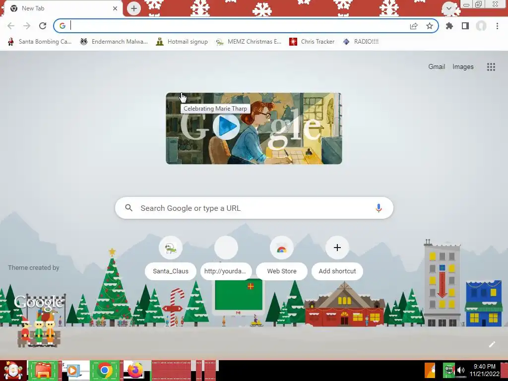Open the MEMZ Christmas E... bookmark
This screenshot has height=381, width=508.
pos(249,42)
